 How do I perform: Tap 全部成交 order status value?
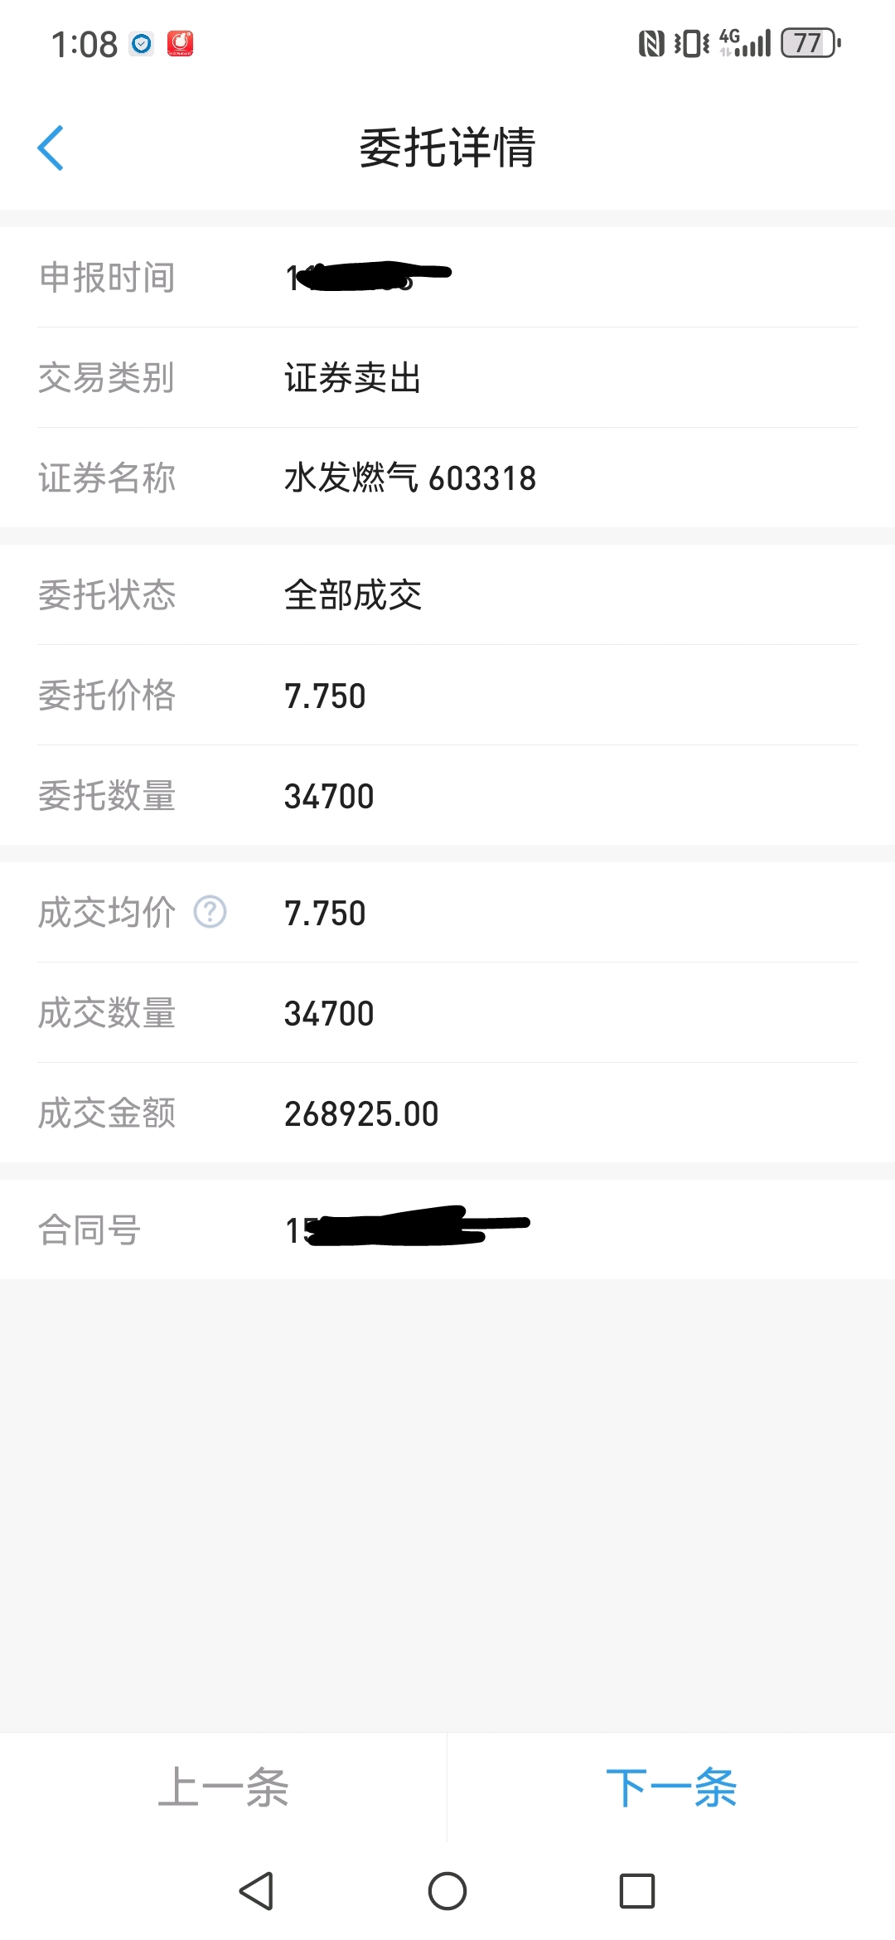click(x=353, y=595)
